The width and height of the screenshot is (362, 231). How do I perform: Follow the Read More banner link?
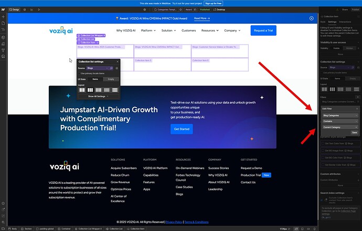pyautogui.click(x=202, y=18)
